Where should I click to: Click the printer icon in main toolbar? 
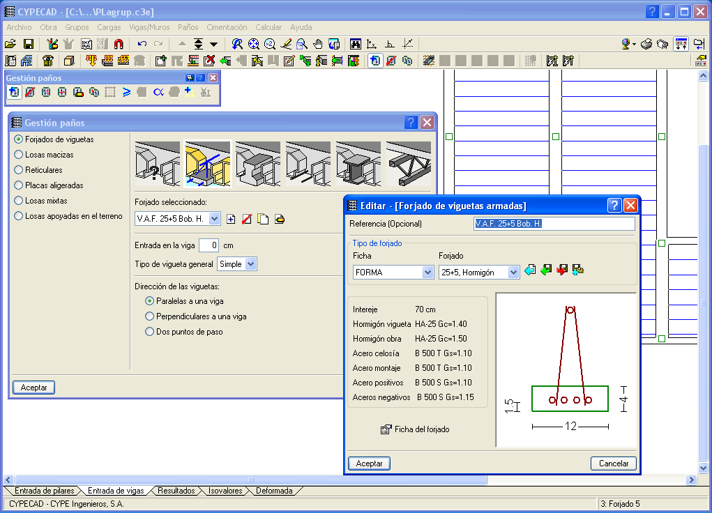[646, 44]
